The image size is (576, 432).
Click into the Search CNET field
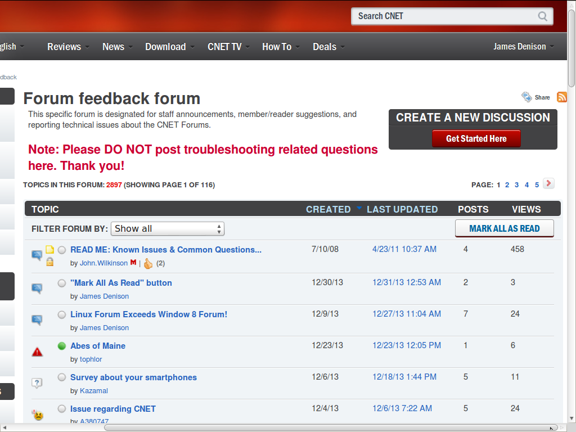444,16
